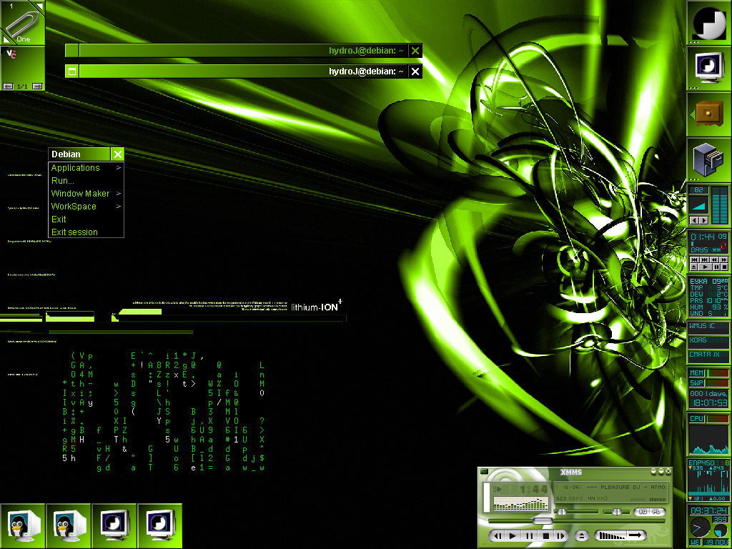This screenshot has height=549, width=732.
Task: Open the GNUstep logo dock icon
Action: (x=708, y=23)
